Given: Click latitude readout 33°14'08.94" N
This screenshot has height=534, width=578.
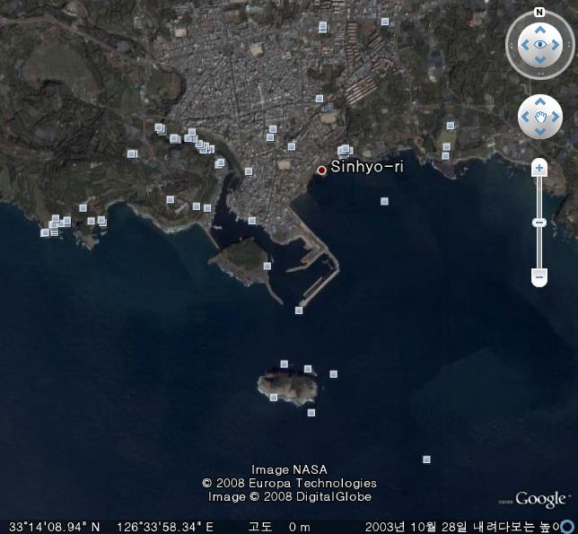Looking at the screenshot, I should point(54,527).
